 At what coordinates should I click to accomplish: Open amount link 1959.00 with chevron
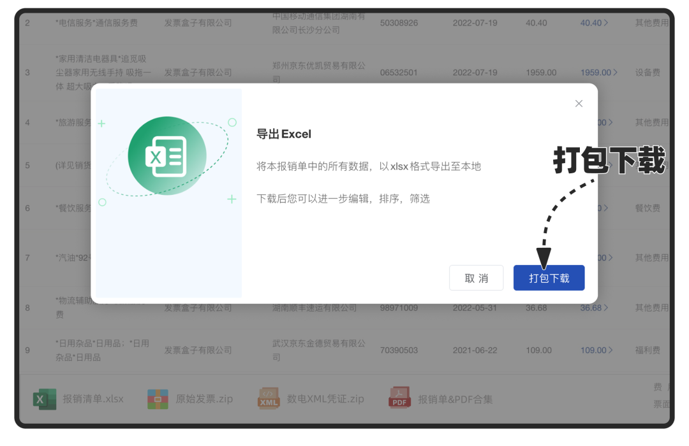pyautogui.click(x=599, y=73)
